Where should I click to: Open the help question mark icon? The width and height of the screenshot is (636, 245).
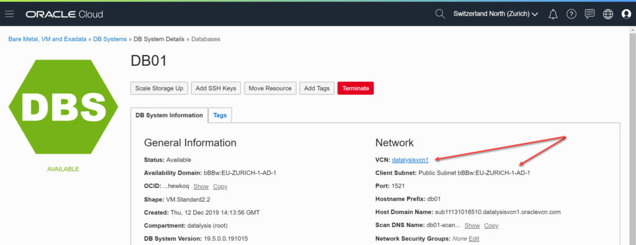tap(571, 14)
